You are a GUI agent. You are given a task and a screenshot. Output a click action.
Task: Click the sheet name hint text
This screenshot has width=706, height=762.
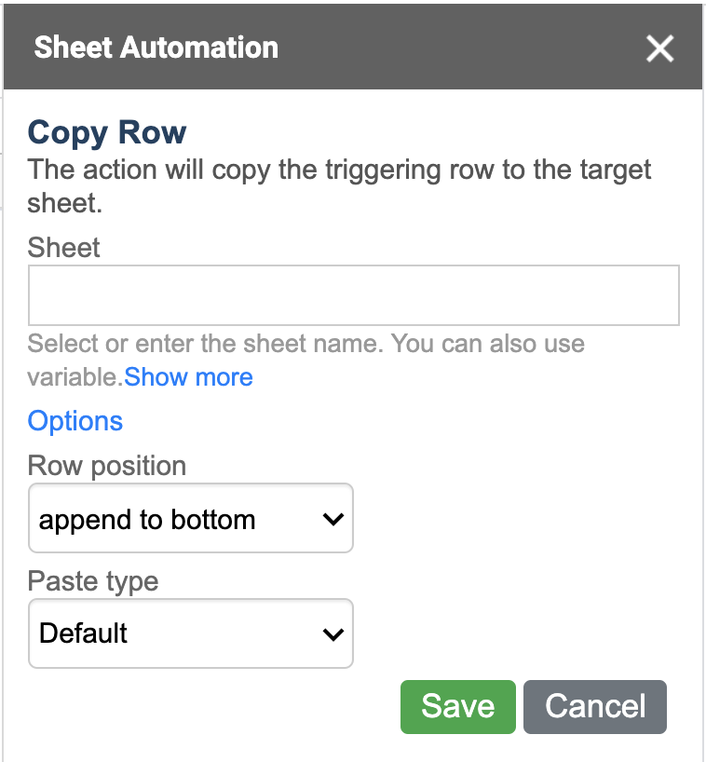(306, 361)
